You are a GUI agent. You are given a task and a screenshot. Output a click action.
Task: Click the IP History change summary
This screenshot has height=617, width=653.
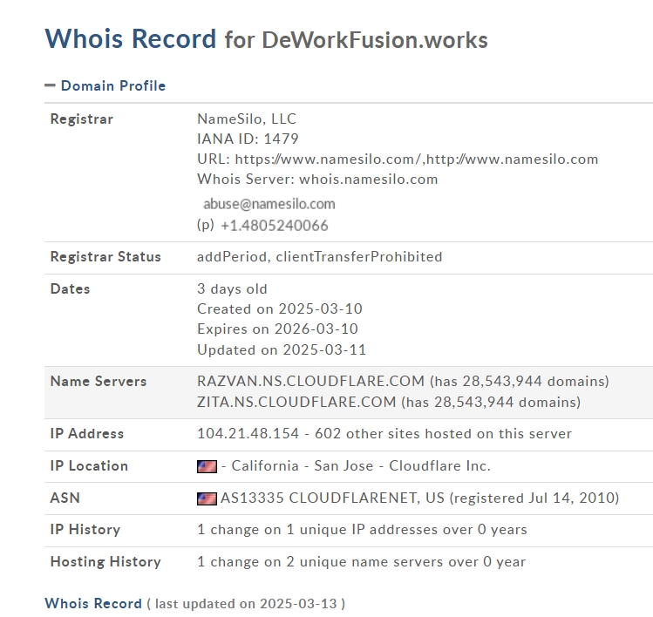pyautogui.click(x=362, y=530)
